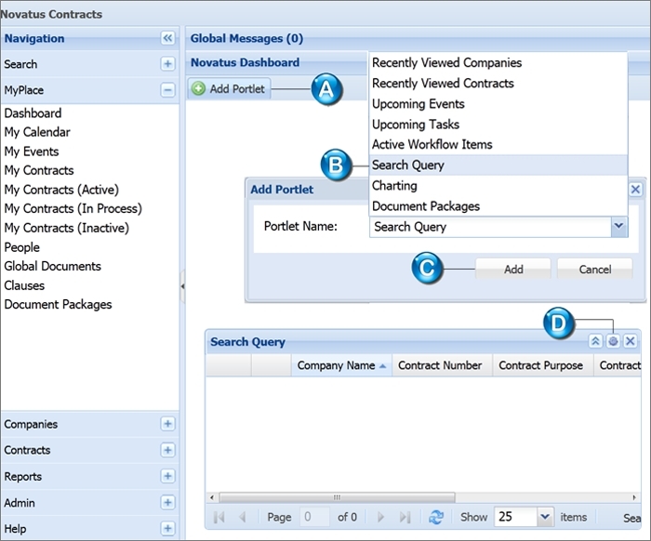Expand the Companies section
651x541 pixels.
(167, 424)
